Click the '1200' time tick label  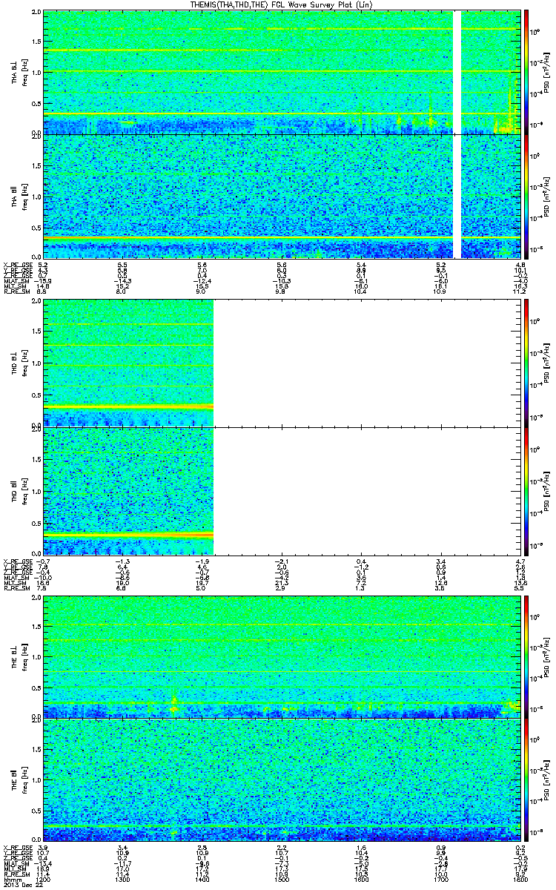[43, 880]
